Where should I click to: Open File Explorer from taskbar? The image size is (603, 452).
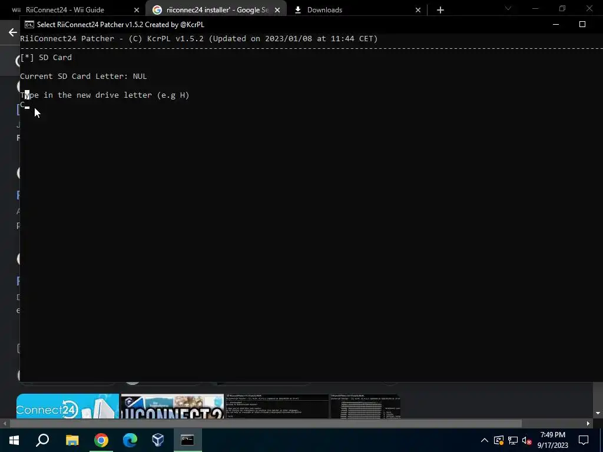pos(72,440)
